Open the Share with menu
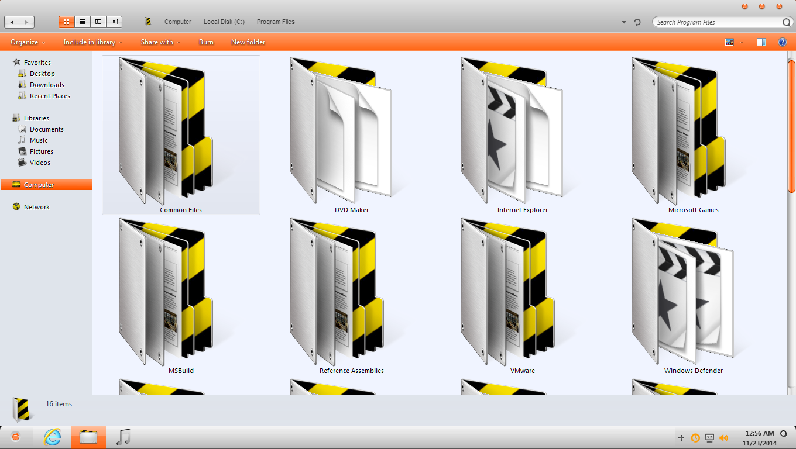This screenshot has width=796, height=449. point(160,42)
